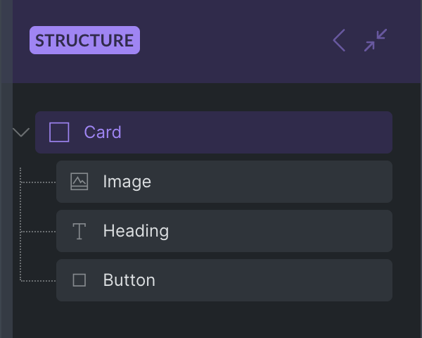
Task: Select the Heading label text
Action: pyautogui.click(x=136, y=231)
